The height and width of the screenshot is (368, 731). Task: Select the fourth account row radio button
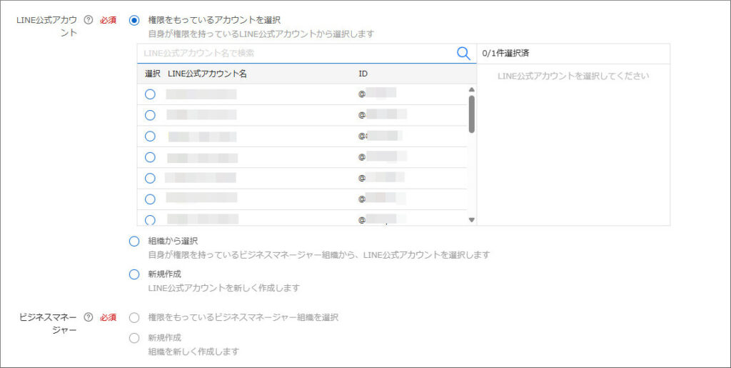tap(150, 157)
